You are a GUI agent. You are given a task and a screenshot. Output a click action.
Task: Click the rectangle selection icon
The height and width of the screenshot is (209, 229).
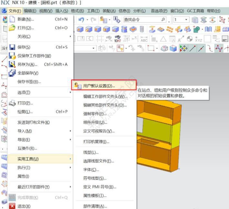point(151,48)
